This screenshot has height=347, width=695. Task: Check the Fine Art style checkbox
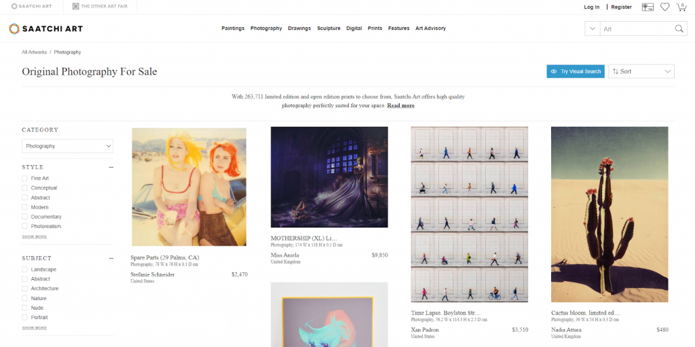(25, 179)
